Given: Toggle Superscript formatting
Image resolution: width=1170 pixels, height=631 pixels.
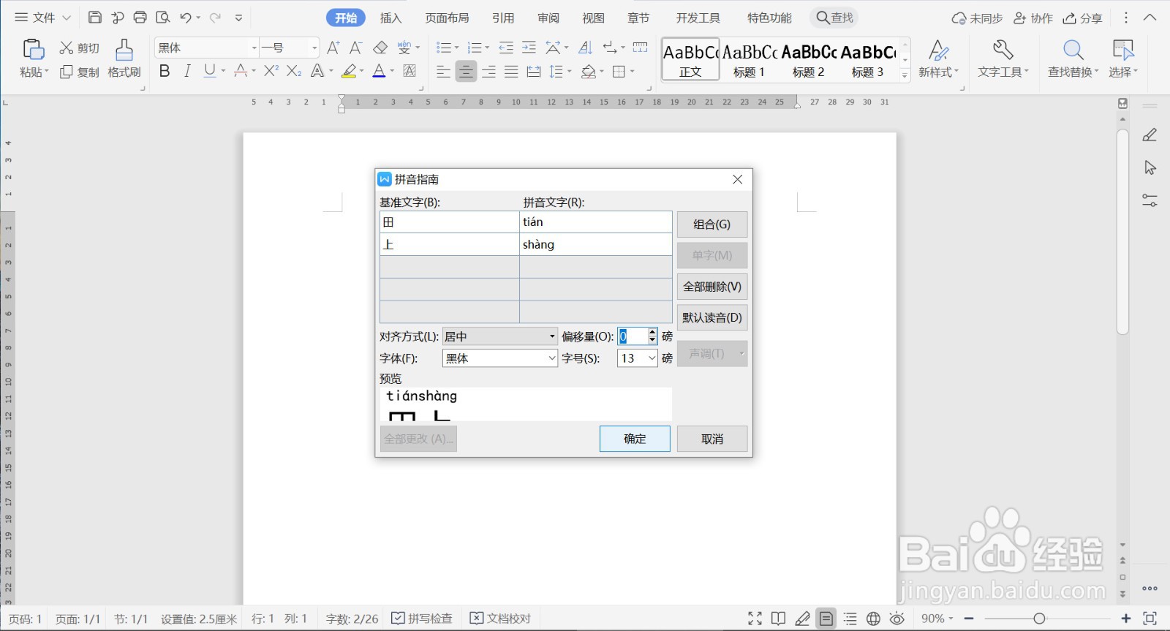Looking at the screenshot, I should 271,71.
